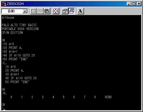Screen dimensions: 143x112
Task: Minimize the ZB3DOS3H window
Action: click(129, 4)
